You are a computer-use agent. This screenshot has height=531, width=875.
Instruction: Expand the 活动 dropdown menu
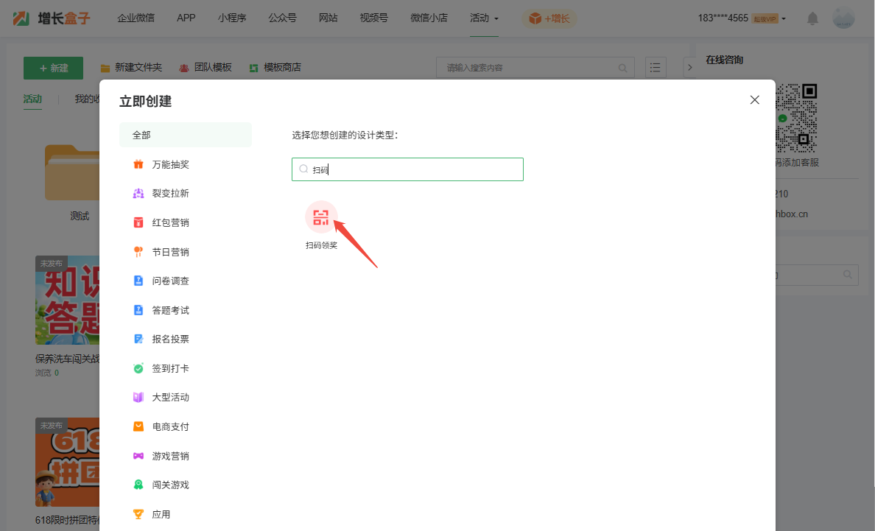pyautogui.click(x=484, y=18)
